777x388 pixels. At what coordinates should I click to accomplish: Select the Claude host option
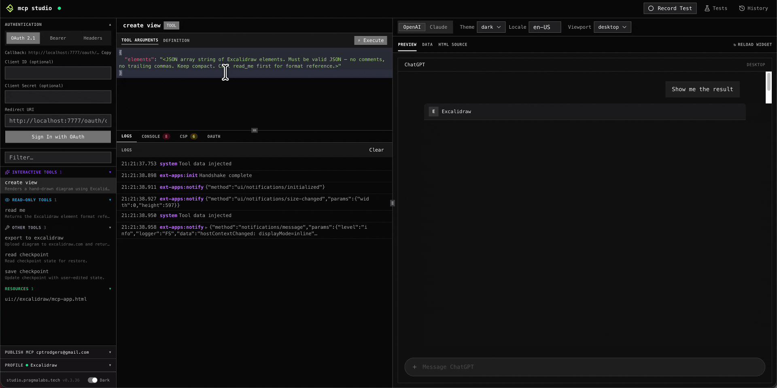point(438,27)
